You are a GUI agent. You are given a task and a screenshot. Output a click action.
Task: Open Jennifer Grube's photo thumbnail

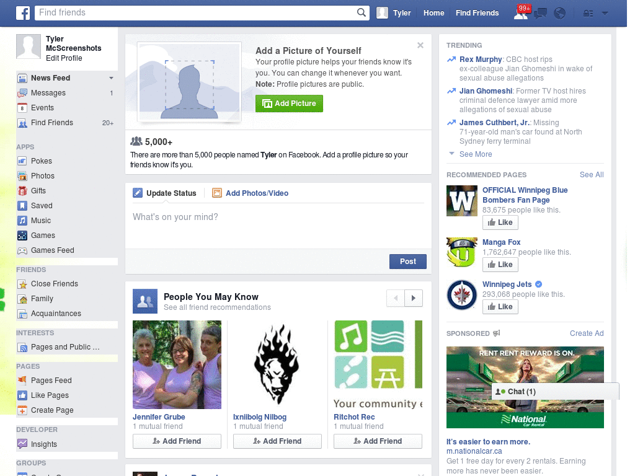click(177, 364)
